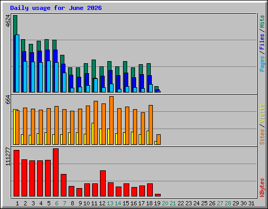Click the 111277 axis maximum label
The height and width of the screenshot is (209, 268).
pyautogui.click(x=8, y=157)
